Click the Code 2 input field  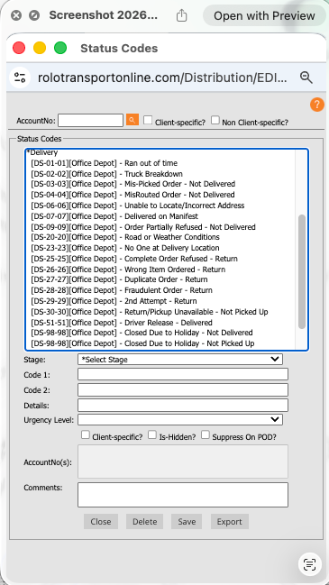pos(183,390)
